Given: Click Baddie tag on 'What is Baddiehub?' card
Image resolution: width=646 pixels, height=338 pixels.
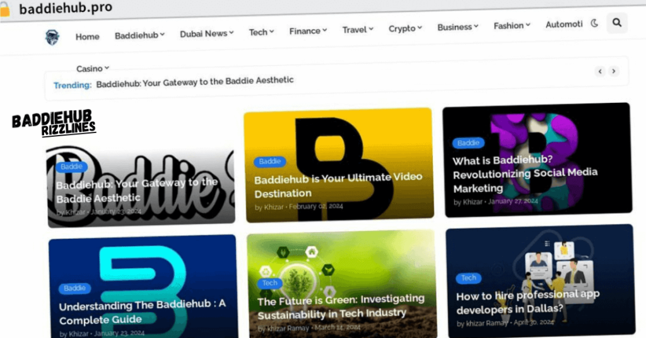Looking at the screenshot, I should [x=469, y=143].
